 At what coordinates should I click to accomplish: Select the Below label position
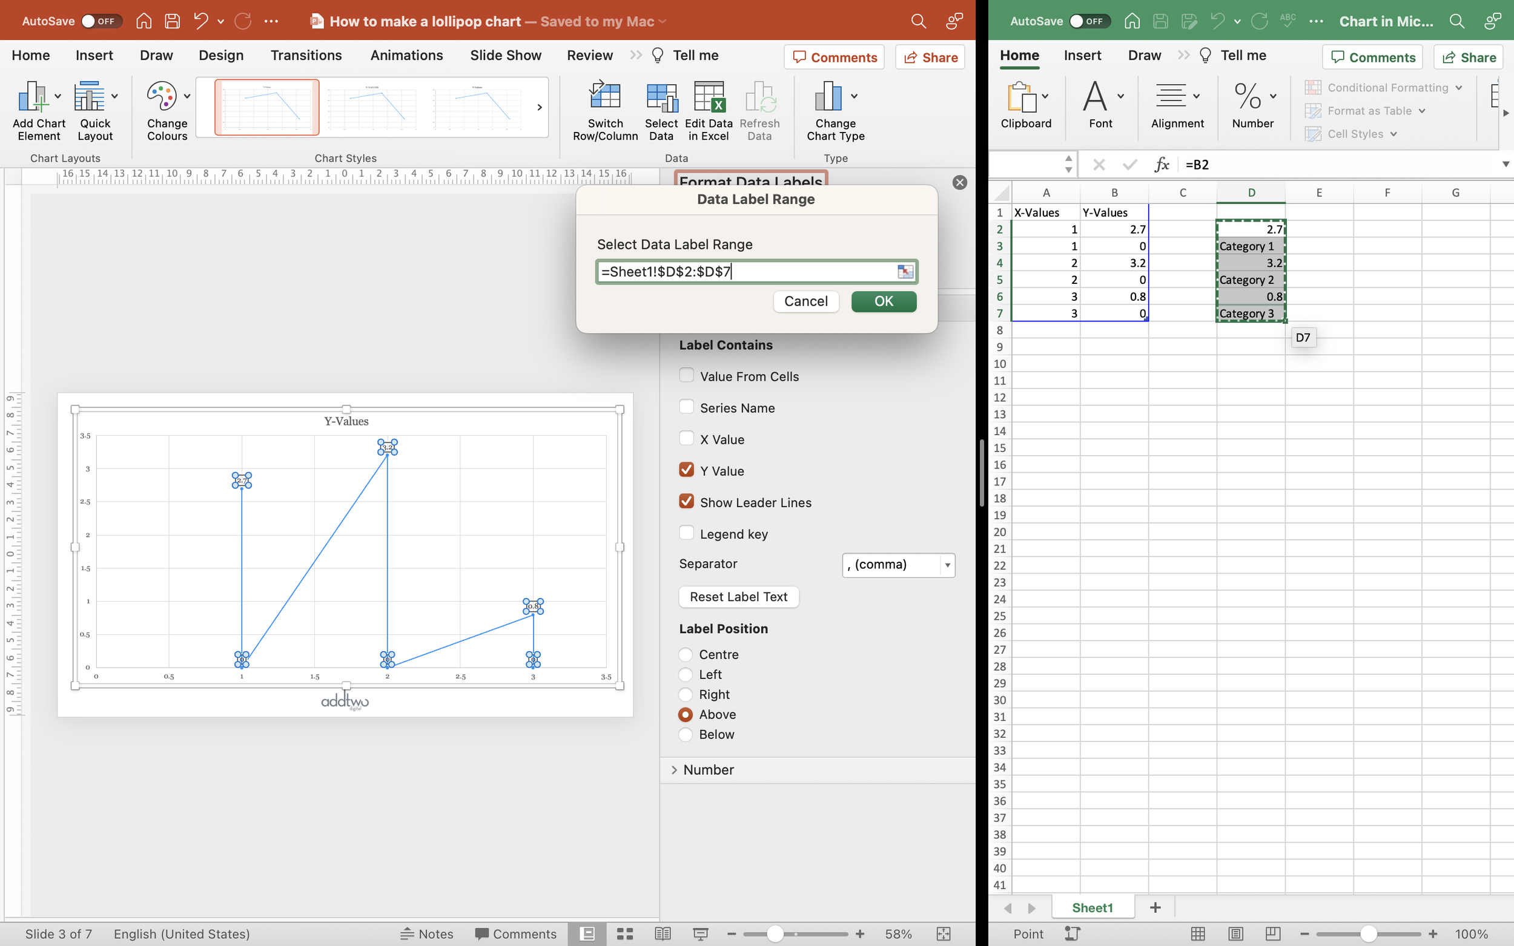click(686, 734)
